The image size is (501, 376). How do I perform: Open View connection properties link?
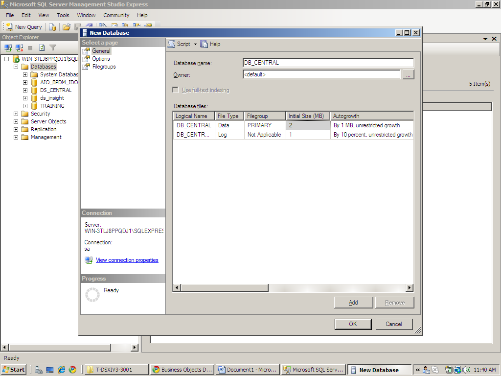(127, 260)
